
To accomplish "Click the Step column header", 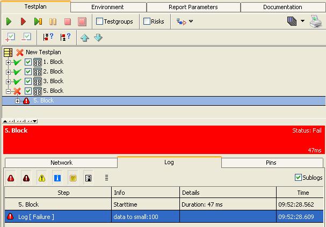I will pos(58,193).
